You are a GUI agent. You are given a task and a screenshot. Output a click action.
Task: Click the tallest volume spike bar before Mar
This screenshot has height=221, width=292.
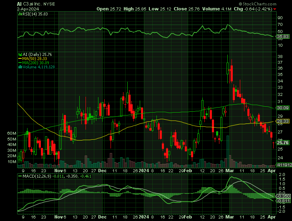point(228,152)
